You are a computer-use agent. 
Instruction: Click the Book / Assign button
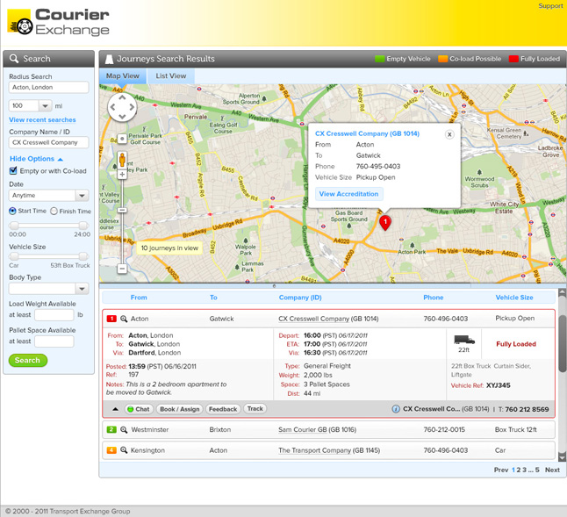(180, 409)
